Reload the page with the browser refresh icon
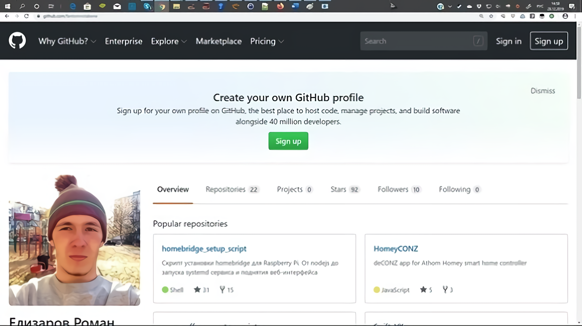 pos(26,16)
